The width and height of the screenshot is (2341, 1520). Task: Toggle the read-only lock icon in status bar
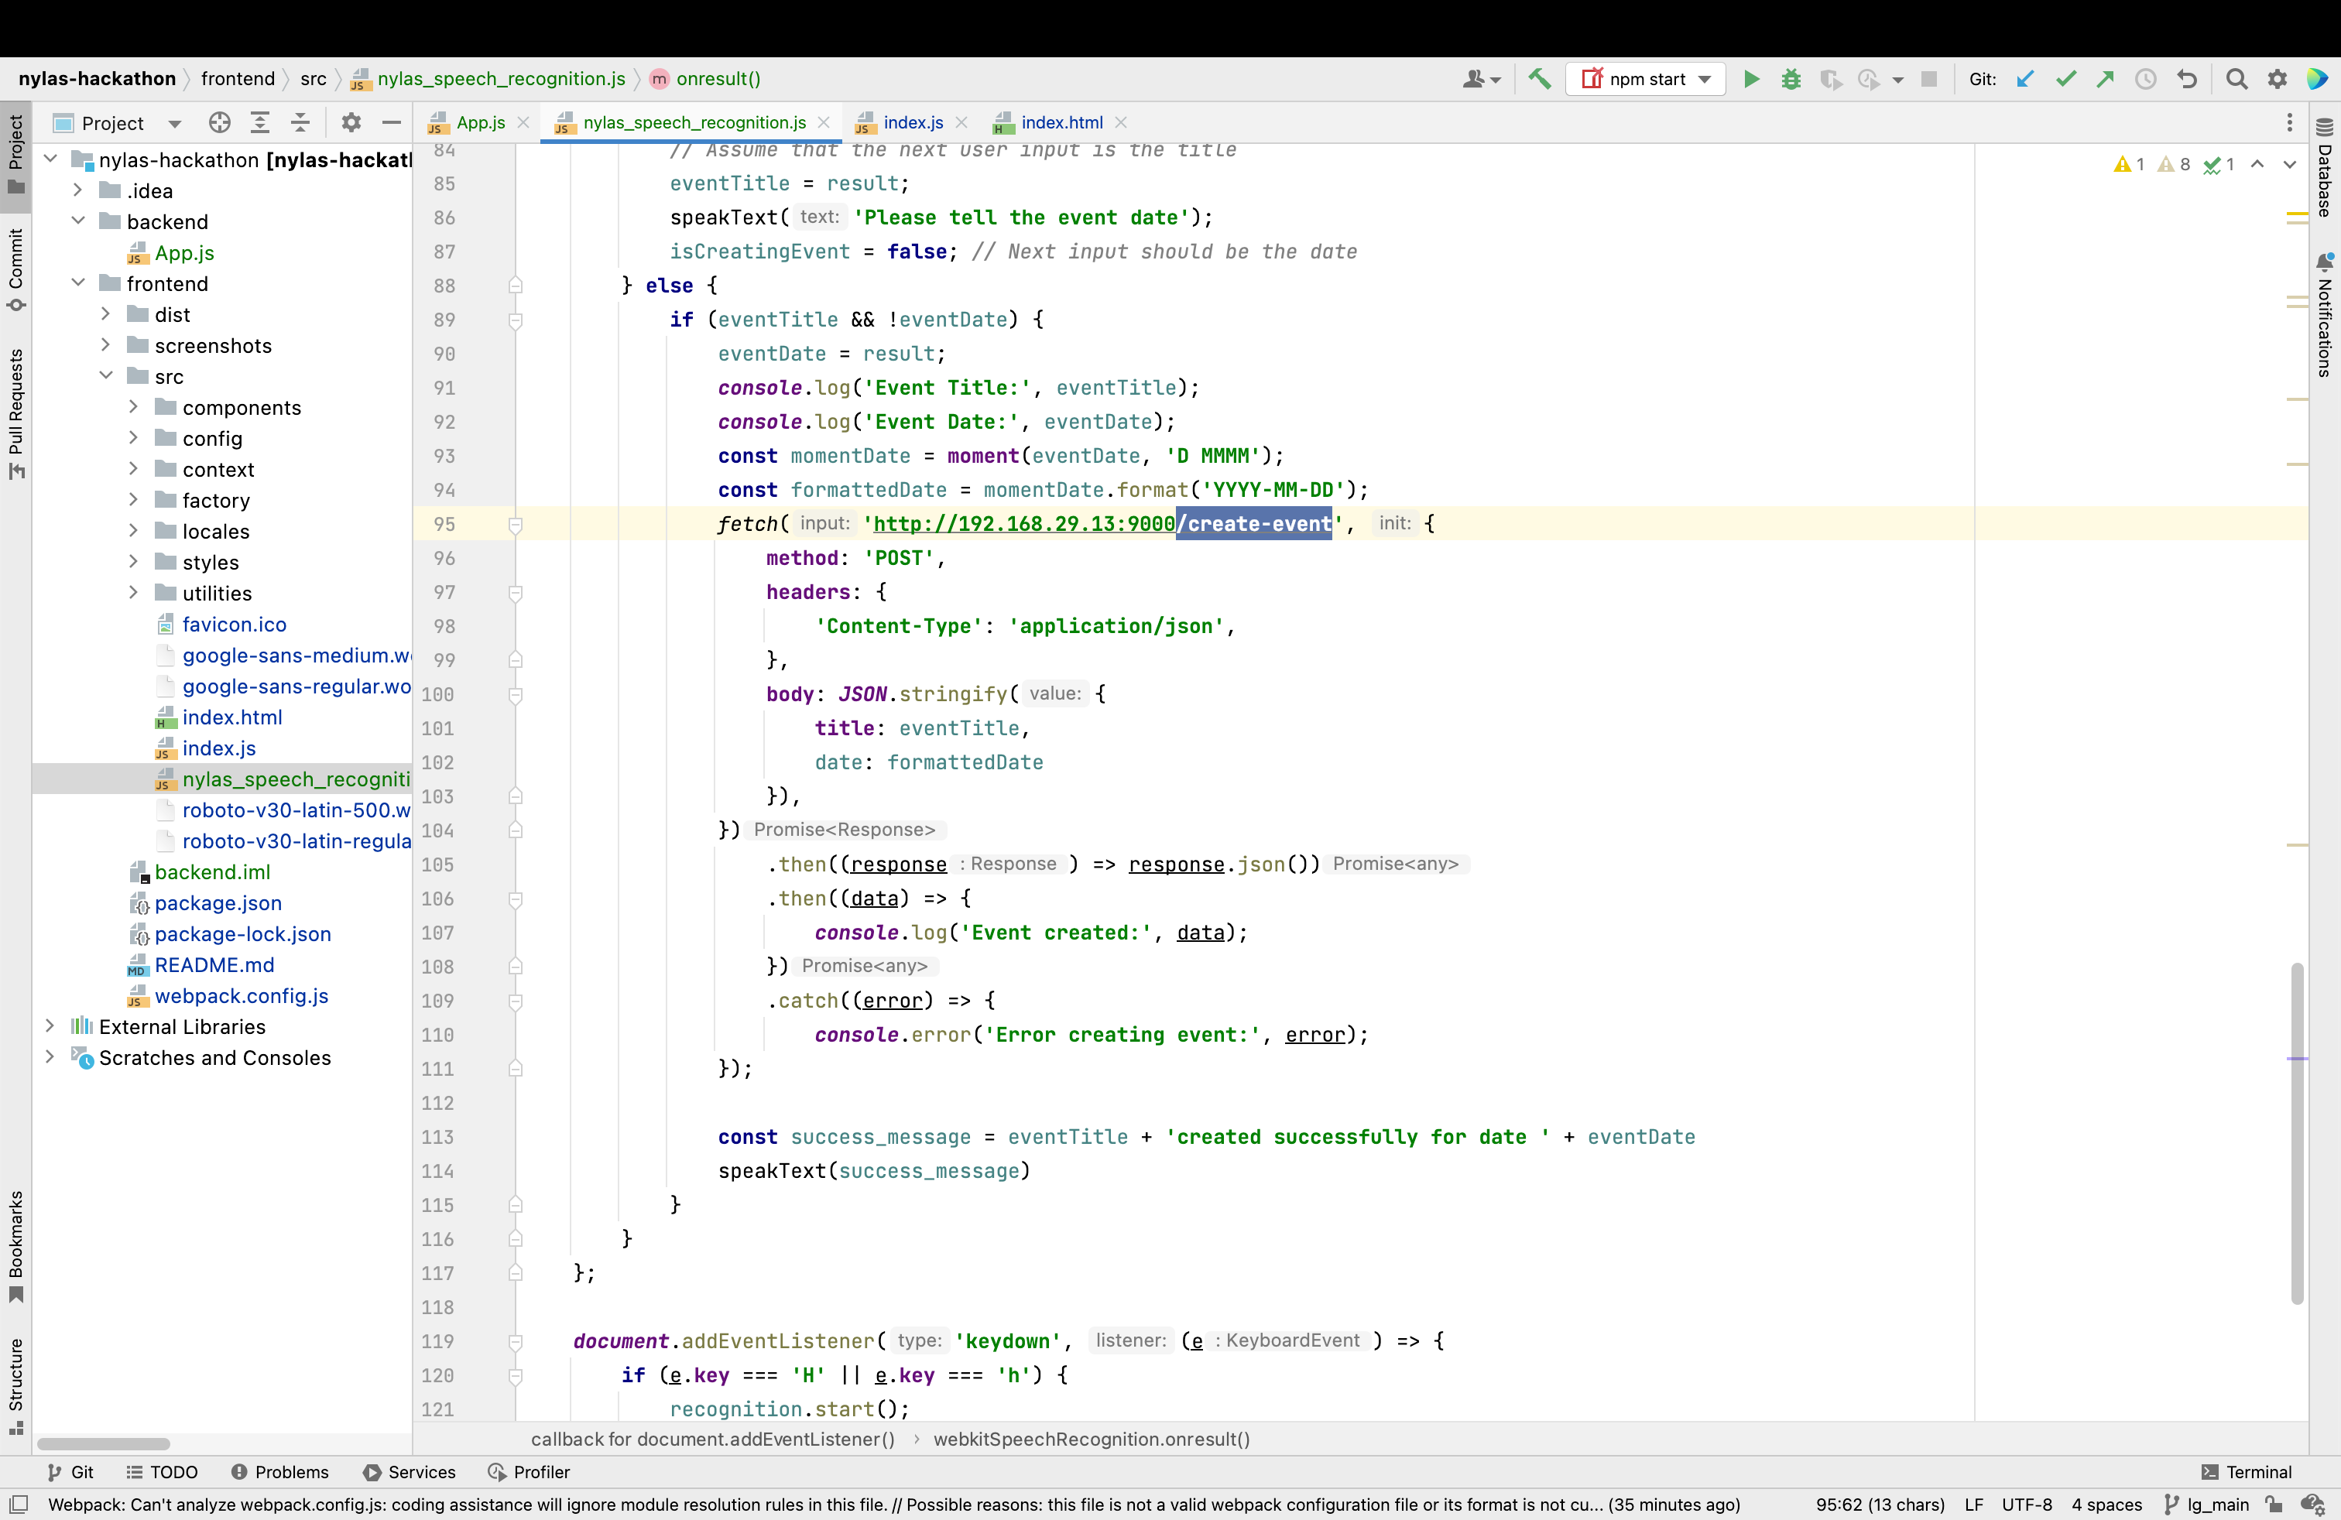(2273, 1505)
